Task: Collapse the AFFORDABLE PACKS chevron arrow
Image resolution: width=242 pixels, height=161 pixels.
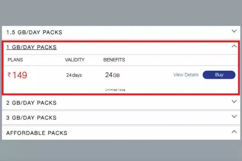Action: [x=234, y=132]
